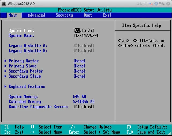The width and height of the screenshot is (172, 136).
Task: Click the F1 Help key hint
Action: click(14, 127)
